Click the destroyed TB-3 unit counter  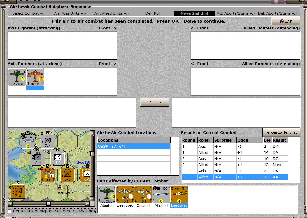coord(125,195)
